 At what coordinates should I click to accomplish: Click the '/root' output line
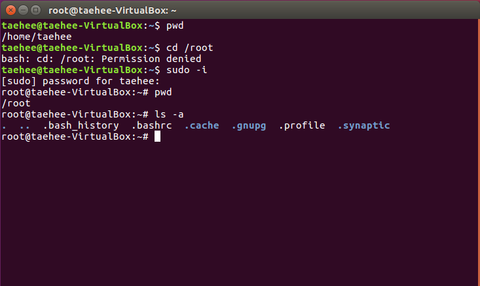[x=16, y=103]
